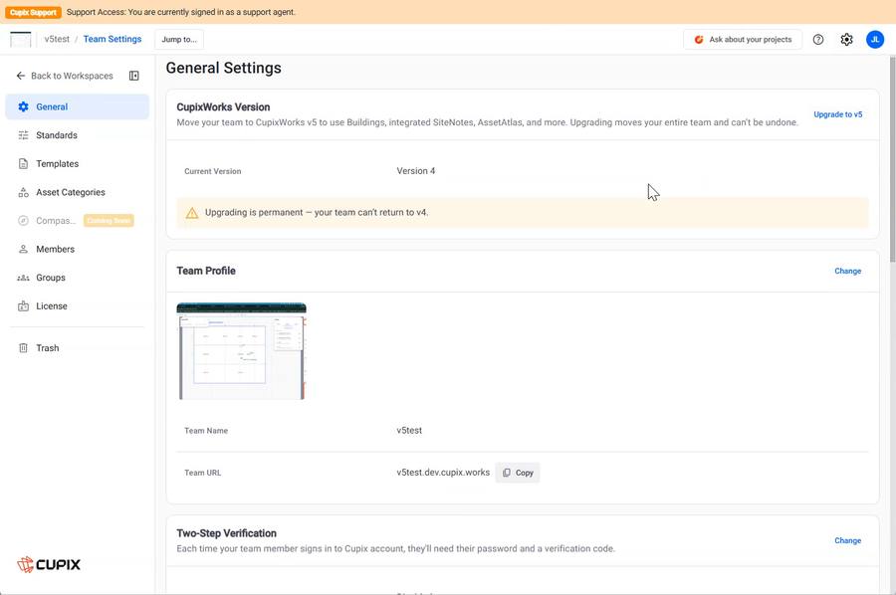Image resolution: width=896 pixels, height=595 pixels.
Task: Open the settings gear in header
Action: click(x=847, y=40)
